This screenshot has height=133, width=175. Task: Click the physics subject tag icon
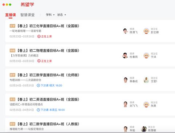(x=12, y=51)
